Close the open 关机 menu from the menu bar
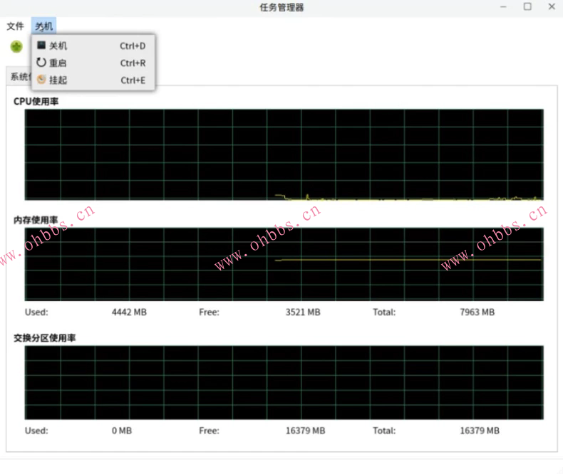Viewport: 563px width, 474px height. click(43, 26)
